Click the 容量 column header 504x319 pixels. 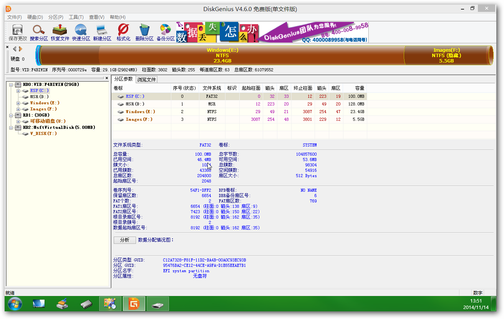(355, 88)
